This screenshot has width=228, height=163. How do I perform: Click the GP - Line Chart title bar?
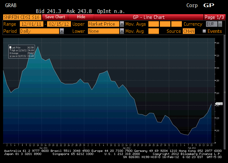[x=149, y=17]
